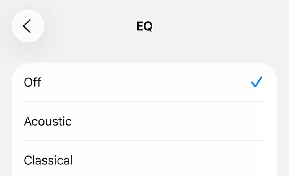Click the blue checkmark beside Off
The image size is (289, 176).
point(256,82)
